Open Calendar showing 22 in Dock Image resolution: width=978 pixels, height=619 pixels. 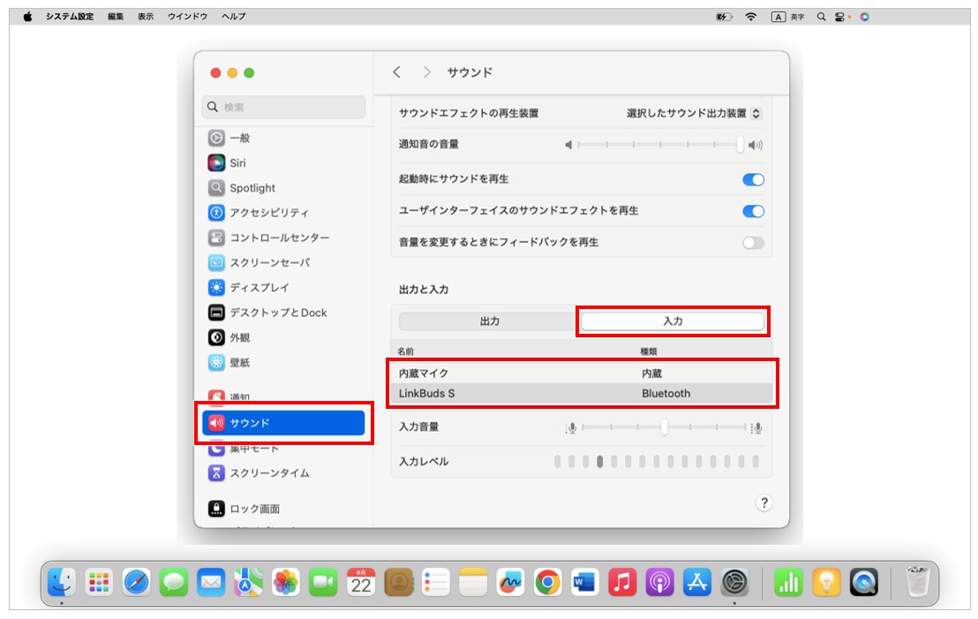[x=361, y=583]
